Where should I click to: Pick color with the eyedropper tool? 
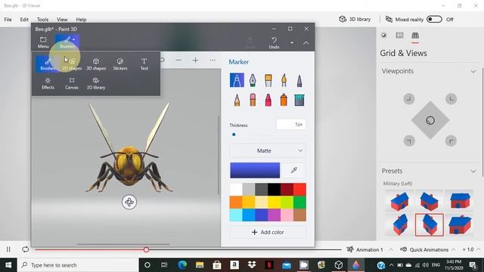[294, 170]
